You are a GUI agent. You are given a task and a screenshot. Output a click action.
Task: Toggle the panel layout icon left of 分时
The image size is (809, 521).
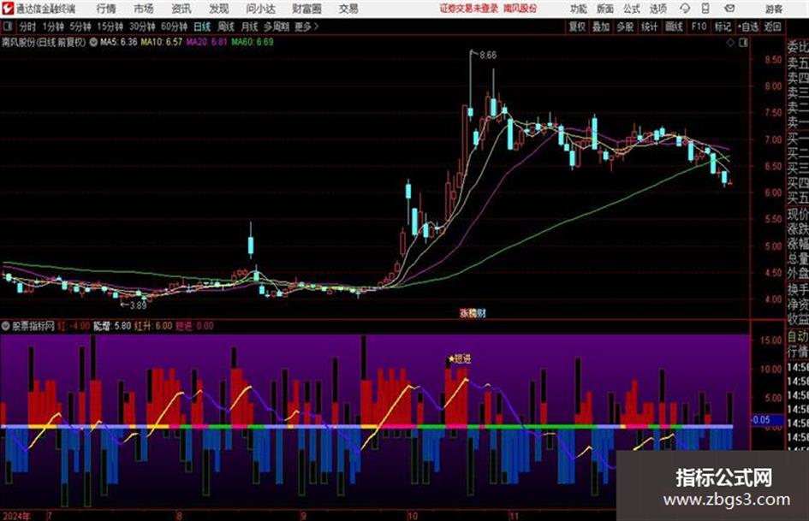tap(7, 27)
